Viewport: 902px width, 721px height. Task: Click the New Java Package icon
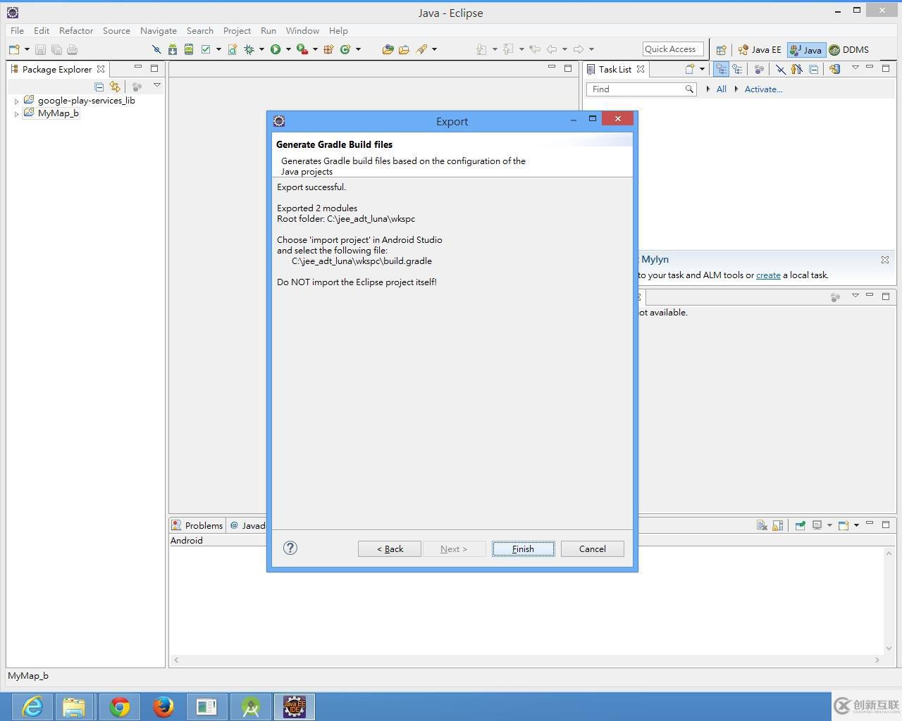tap(328, 49)
